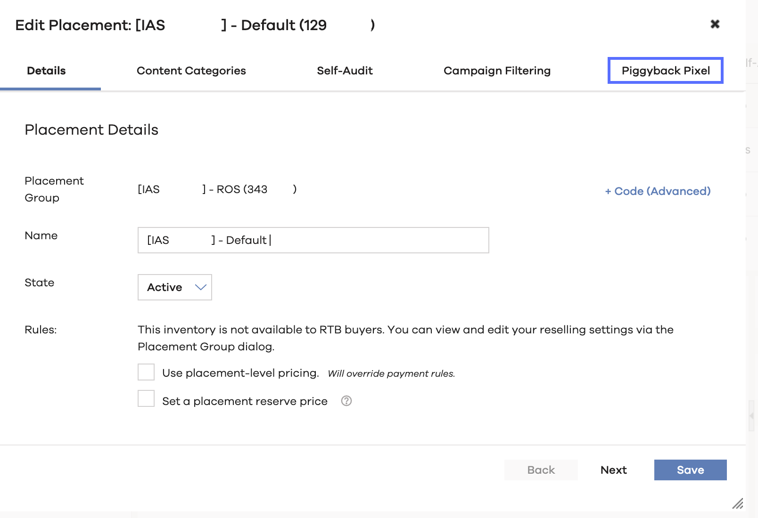Grab the dialog resize handle
This screenshot has height=518, width=758.
(738, 503)
